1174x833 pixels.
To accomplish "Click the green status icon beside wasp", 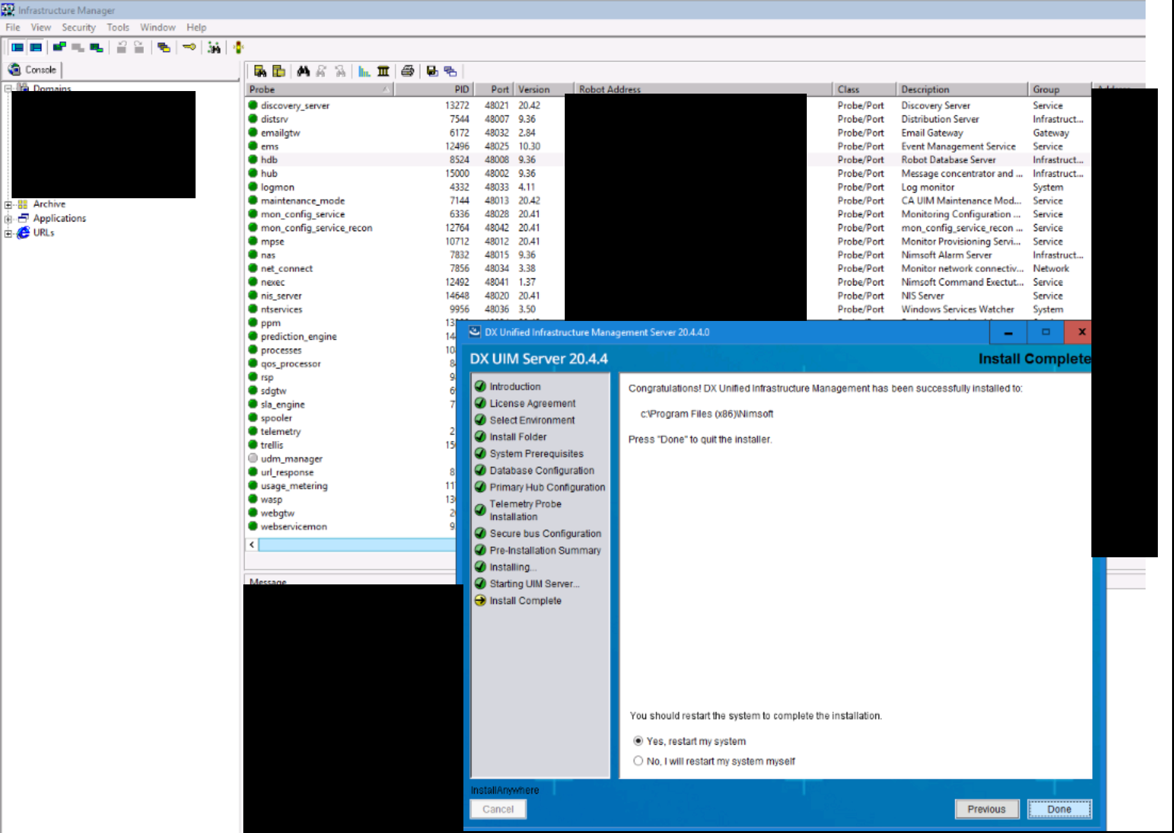I will click(x=253, y=499).
